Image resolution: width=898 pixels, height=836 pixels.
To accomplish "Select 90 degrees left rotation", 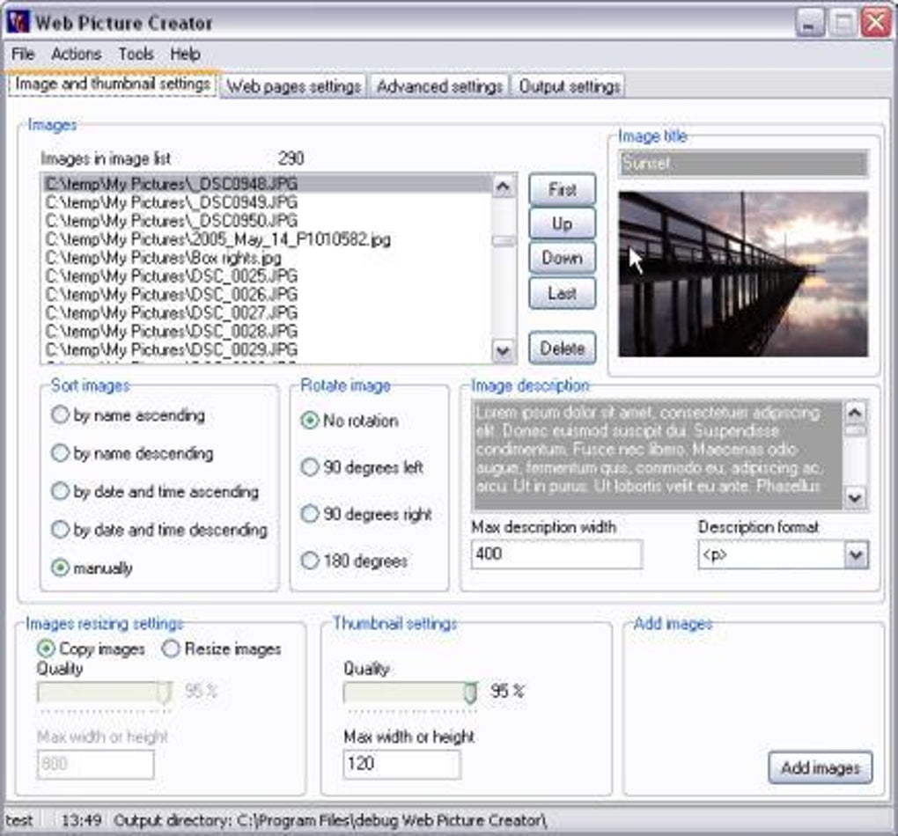I will tap(362, 468).
